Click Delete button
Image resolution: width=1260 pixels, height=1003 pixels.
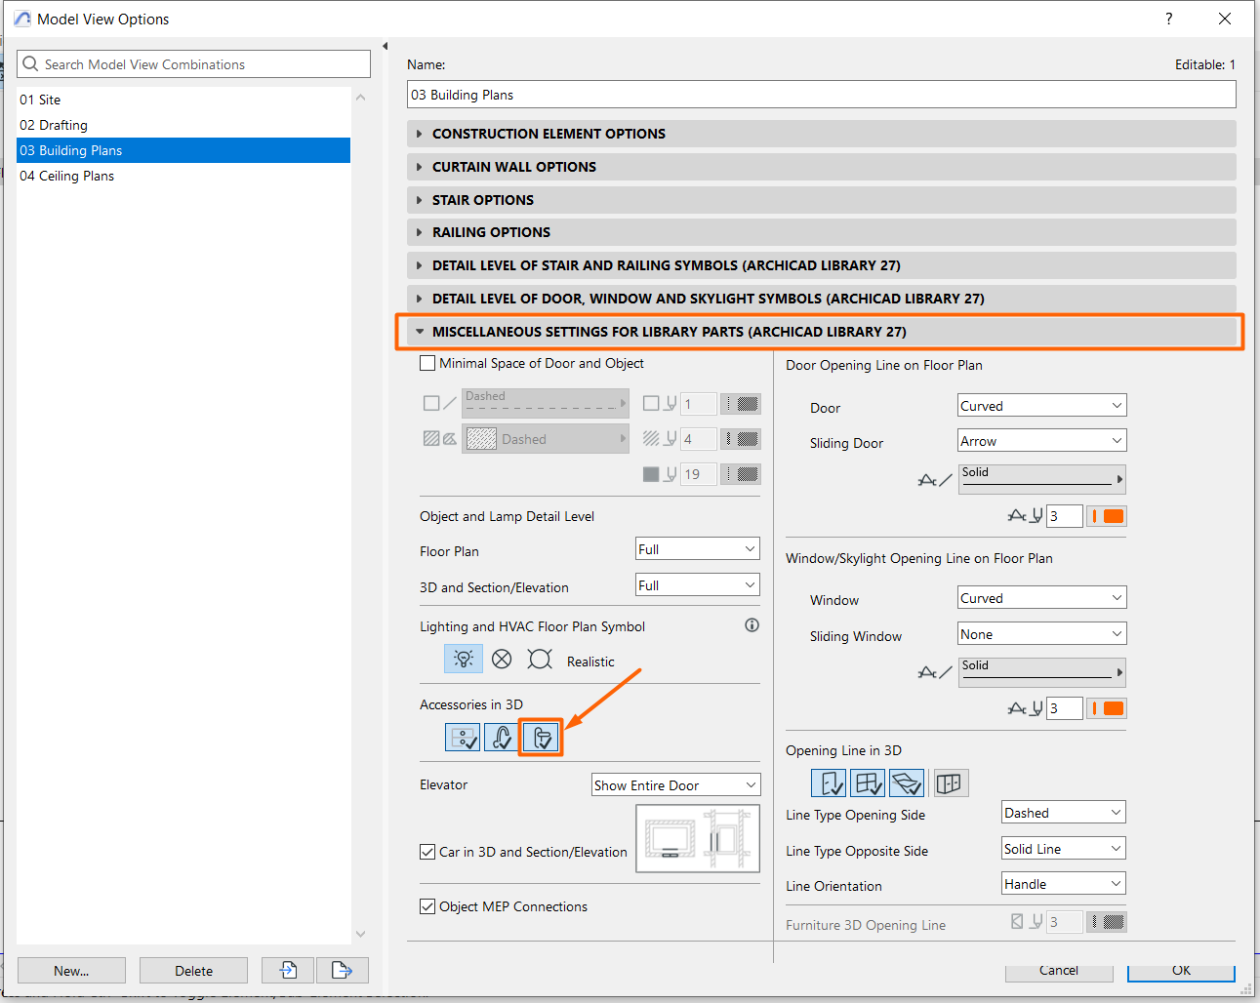point(193,970)
